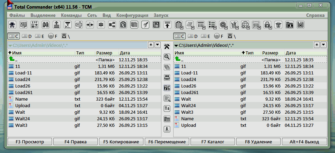Viewport: 335px width, 153px height.
Task: Open the wrench and screwdriver tools icon
Action: point(167,47)
